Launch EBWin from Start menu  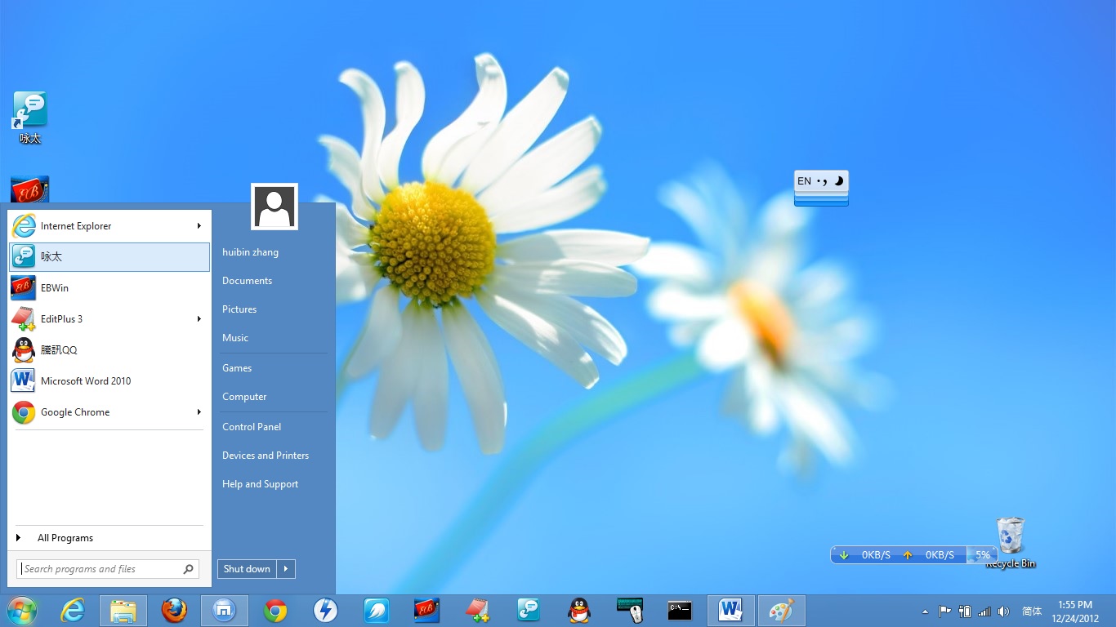(x=109, y=288)
